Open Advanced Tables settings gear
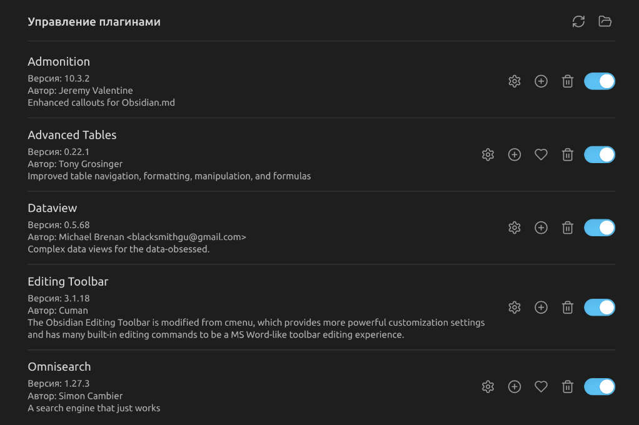 488,154
